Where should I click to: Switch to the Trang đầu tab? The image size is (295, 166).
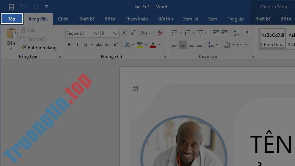(38, 19)
